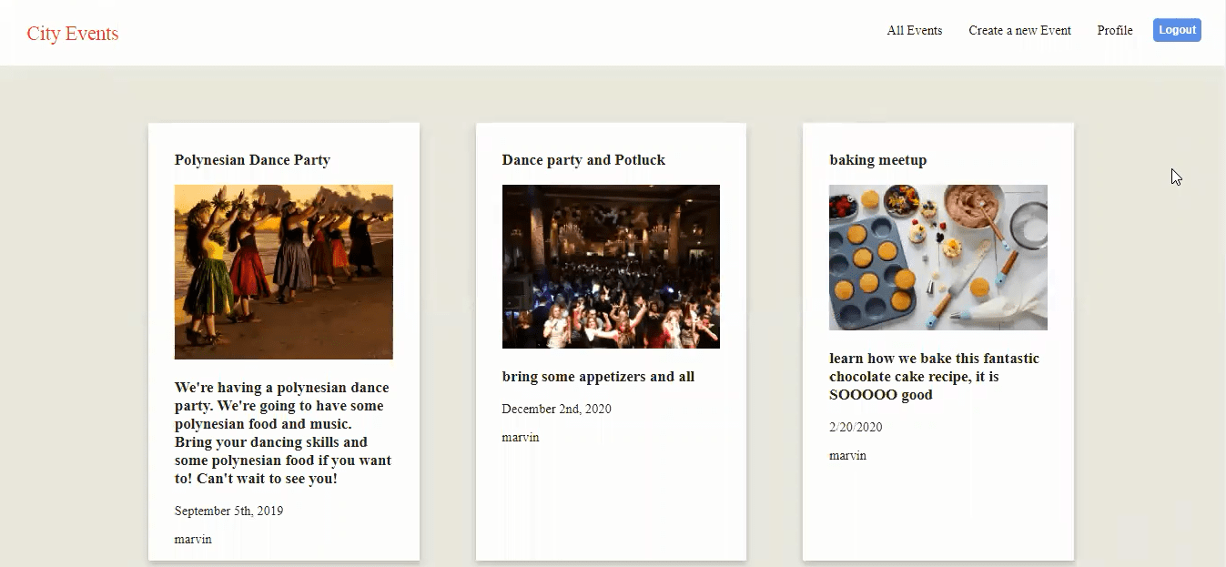Click the chocolate cake recipe description
1226x567 pixels.
click(x=934, y=377)
